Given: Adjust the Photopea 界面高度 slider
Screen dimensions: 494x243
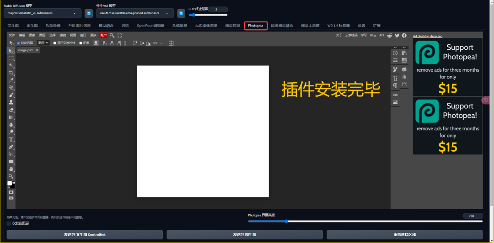Looking at the screenshot, I should click(365, 221).
